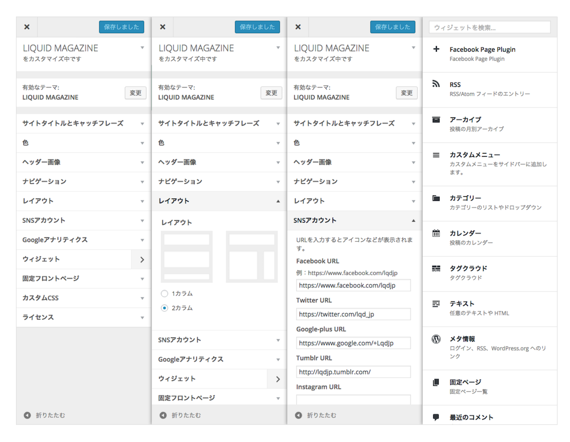Click 変更 theme button in first panel
Screen dimensions: 570x442
(135, 93)
